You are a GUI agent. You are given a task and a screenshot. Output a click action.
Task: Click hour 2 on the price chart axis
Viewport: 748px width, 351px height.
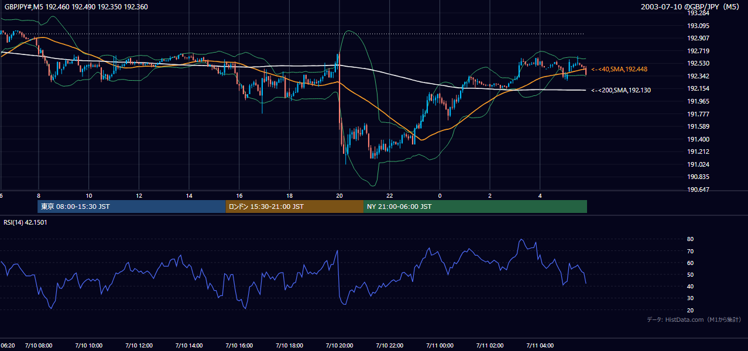tap(490, 195)
